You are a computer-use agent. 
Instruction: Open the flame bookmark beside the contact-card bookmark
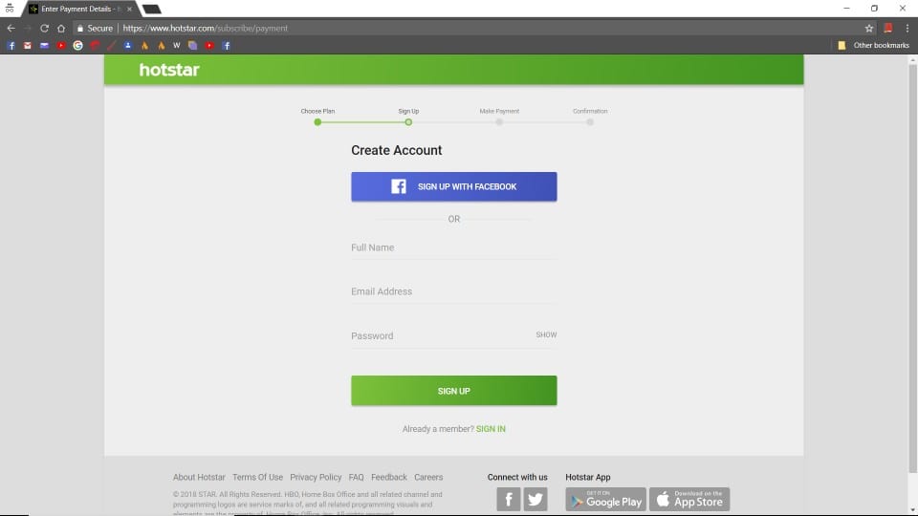[144, 45]
